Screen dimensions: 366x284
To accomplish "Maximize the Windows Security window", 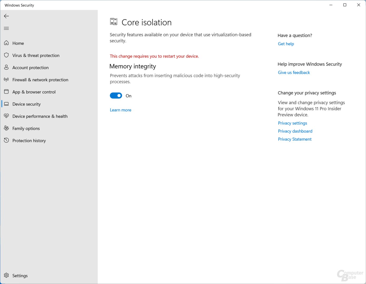I will [x=345, y=5].
